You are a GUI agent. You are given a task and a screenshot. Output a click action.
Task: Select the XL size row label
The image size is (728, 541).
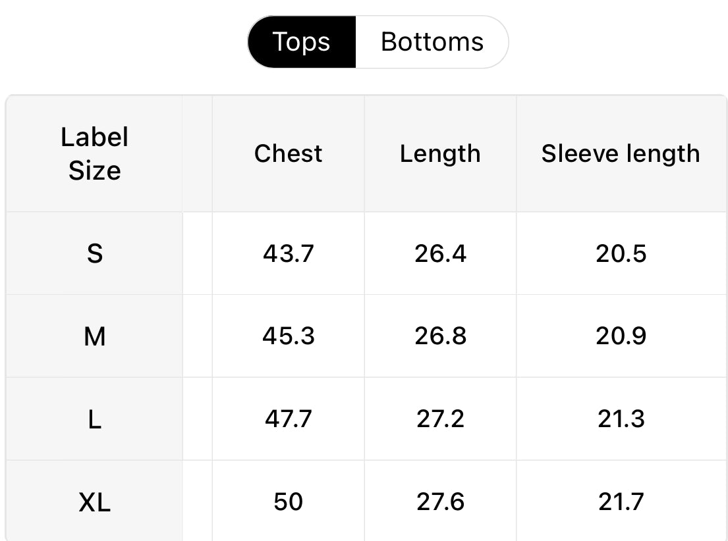(95, 502)
